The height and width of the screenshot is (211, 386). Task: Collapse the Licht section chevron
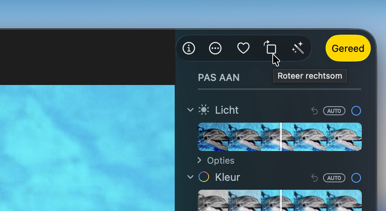coord(190,110)
